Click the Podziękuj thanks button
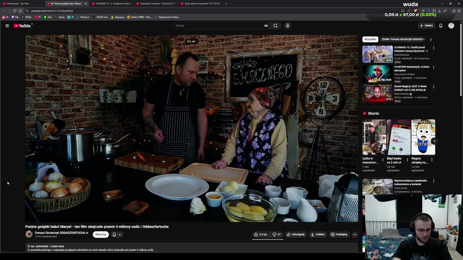Viewport: 463px width, 260px height. pos(339,234)
